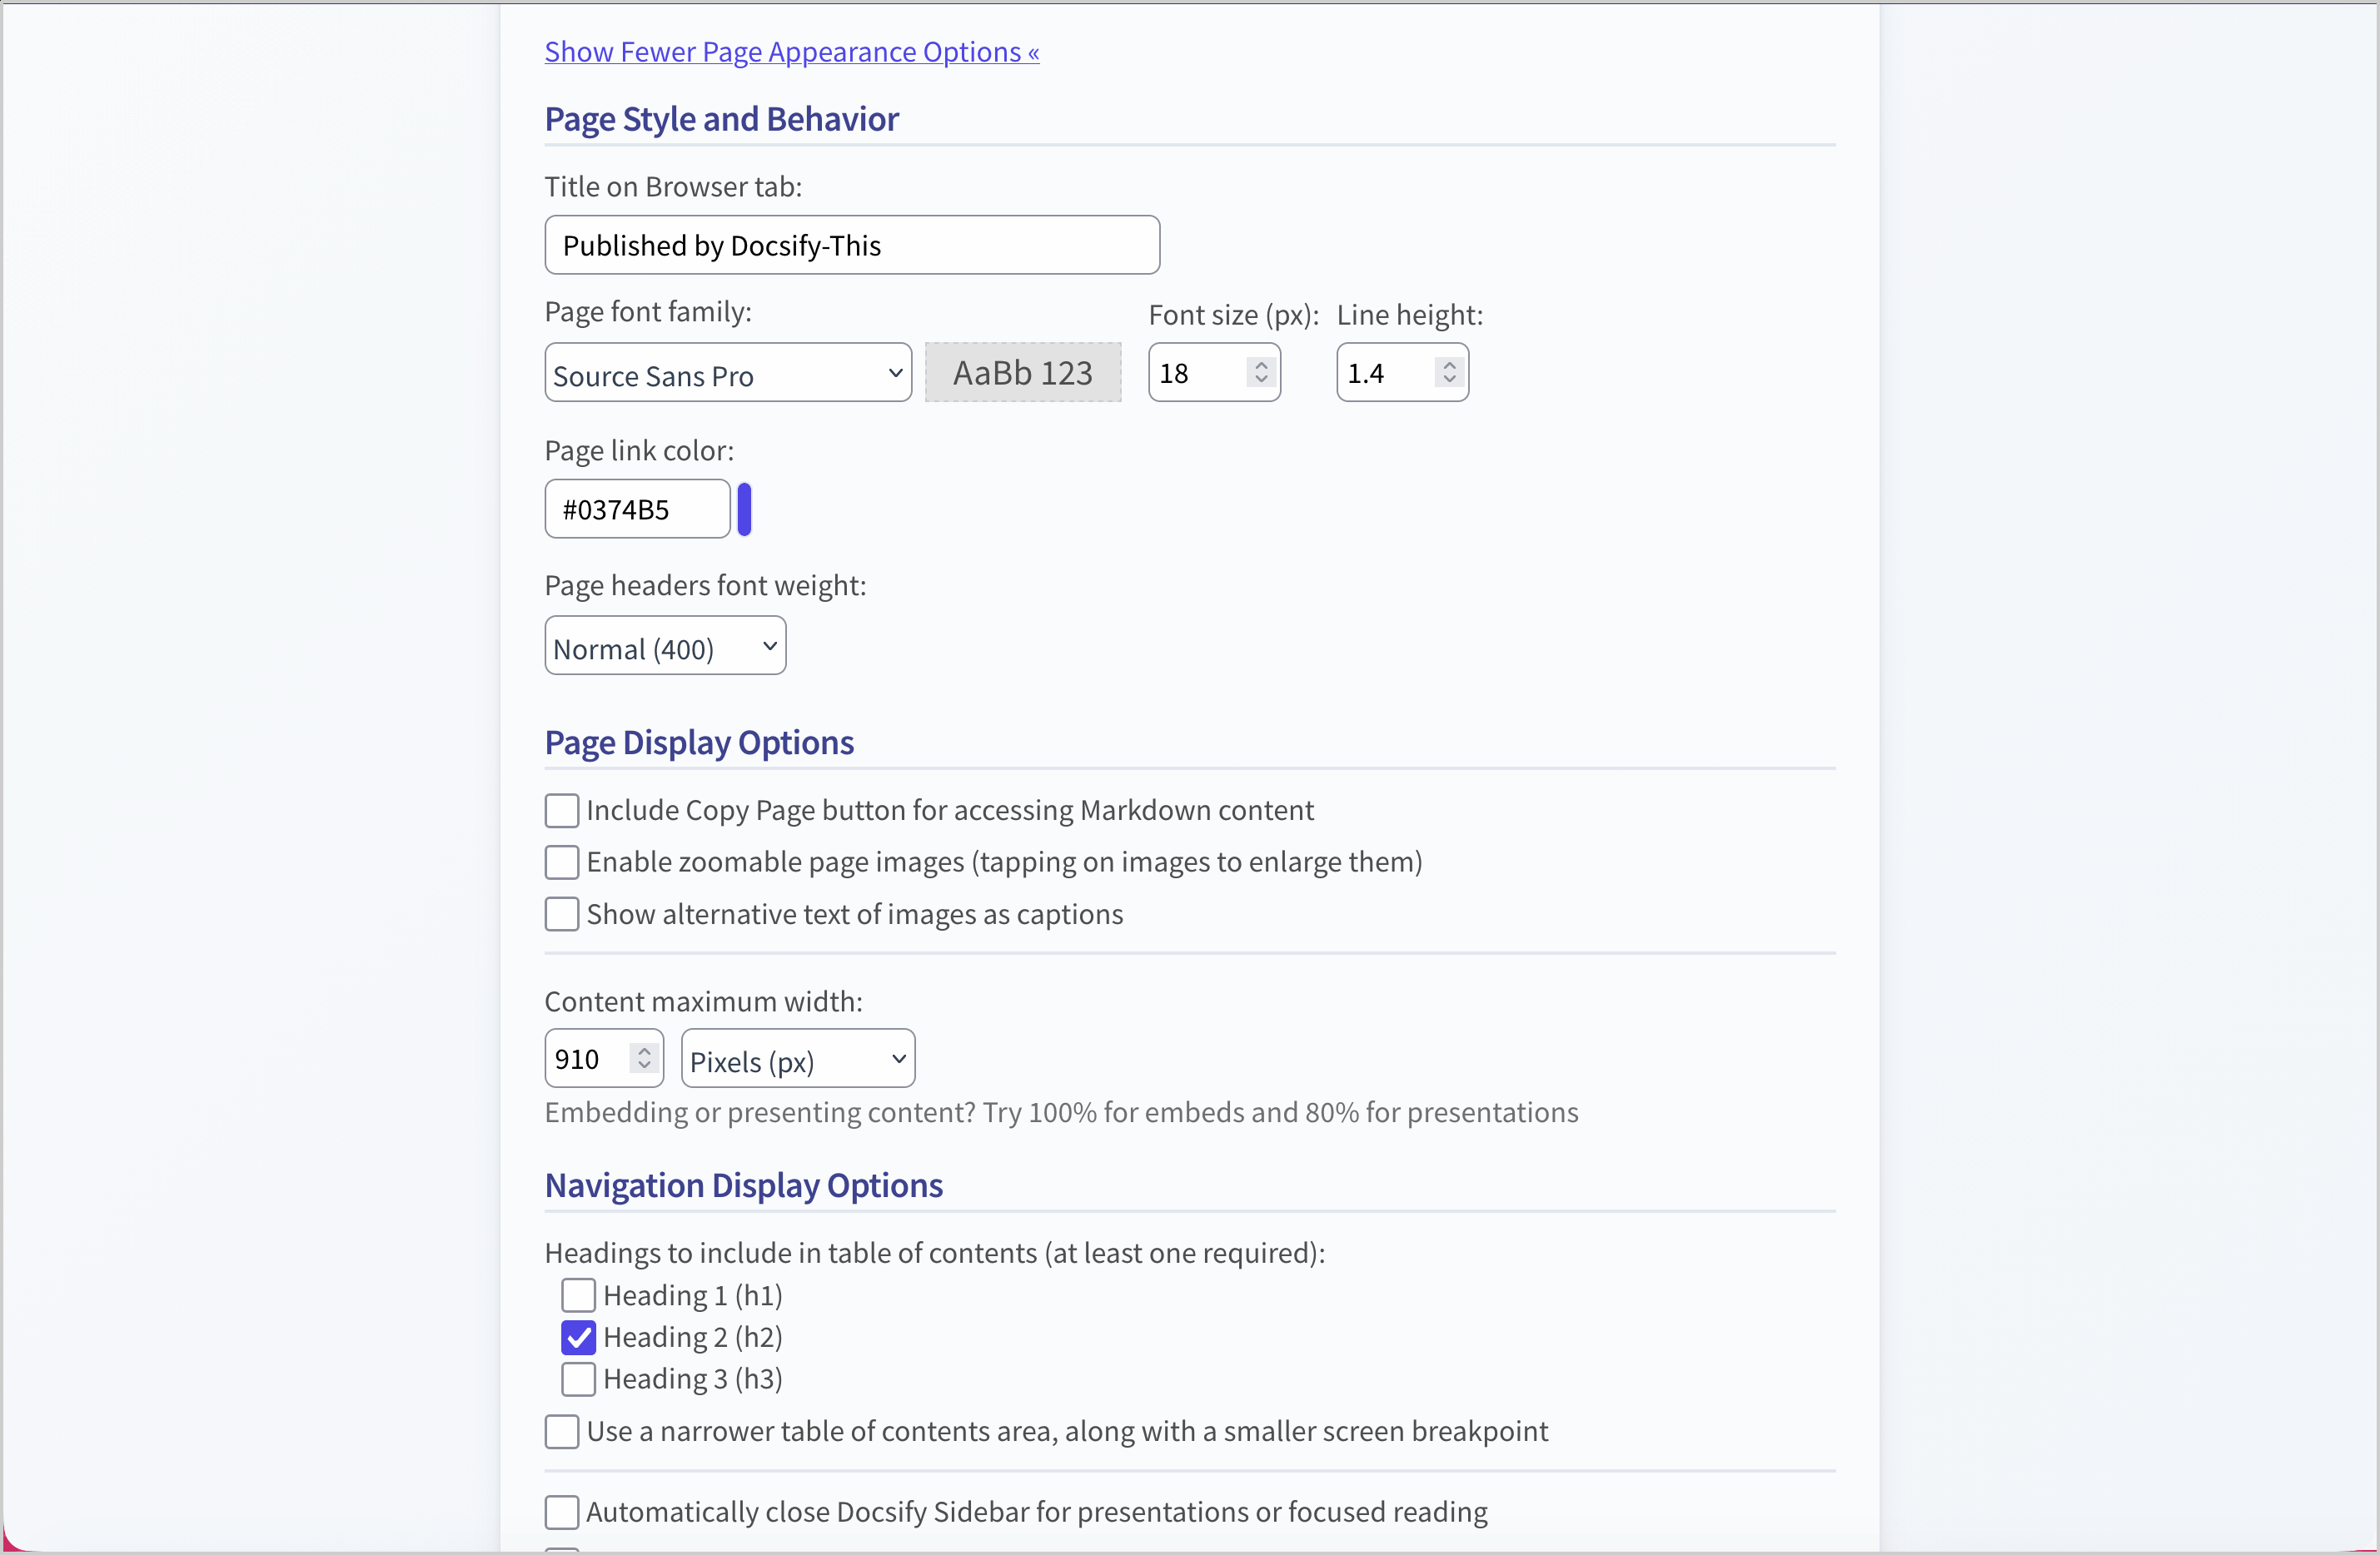This screenshot has height=1555, width=2380.
Task: Edit the Title on Browser tab field
Action: coord(851,245)
